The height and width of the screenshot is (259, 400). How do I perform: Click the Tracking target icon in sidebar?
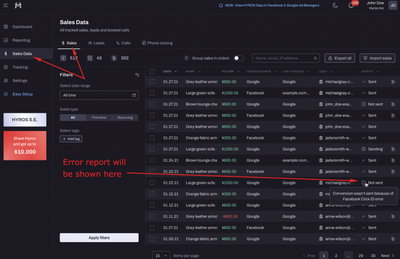tap(6, 67)
